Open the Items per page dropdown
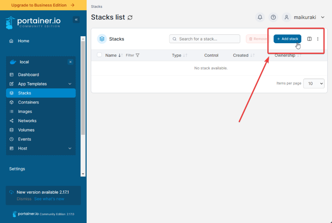332x223 pixels. pyautogui.click(x=313, y=84)
